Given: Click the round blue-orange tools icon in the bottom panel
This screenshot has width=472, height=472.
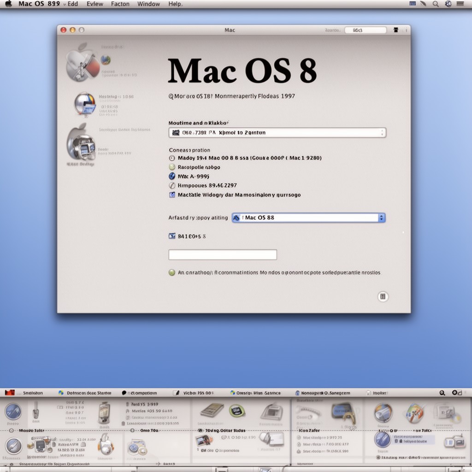Looking at the screenshot, I should click(x=383, y=413).
